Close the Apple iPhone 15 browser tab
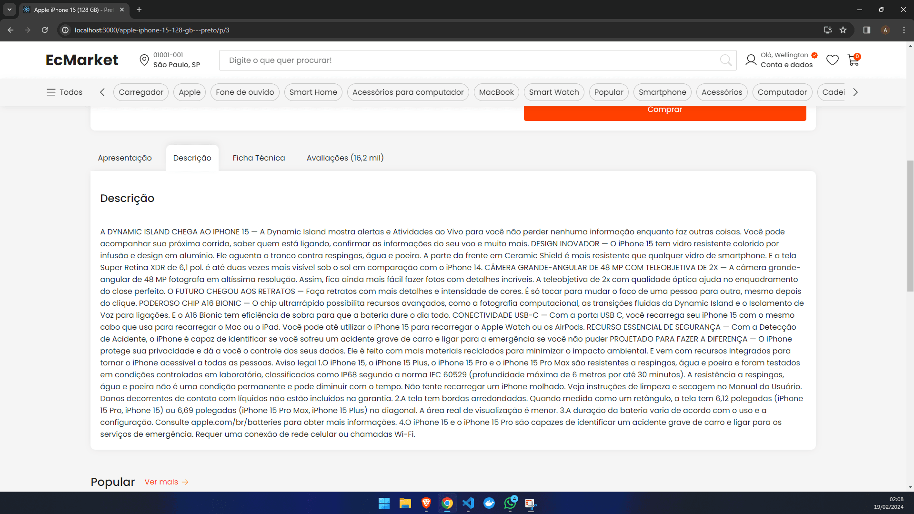914x514 pixels. click(x=122, y=10)
